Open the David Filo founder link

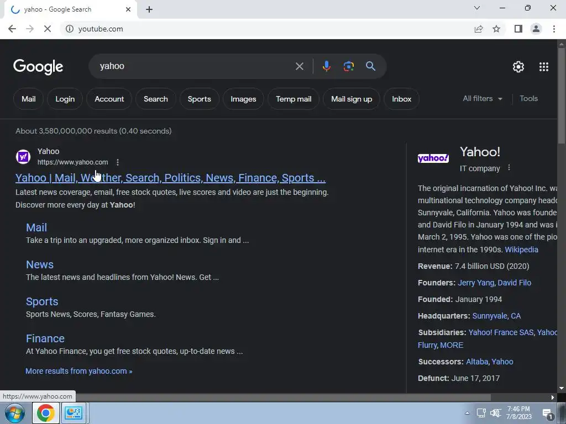tap(515, 283)
